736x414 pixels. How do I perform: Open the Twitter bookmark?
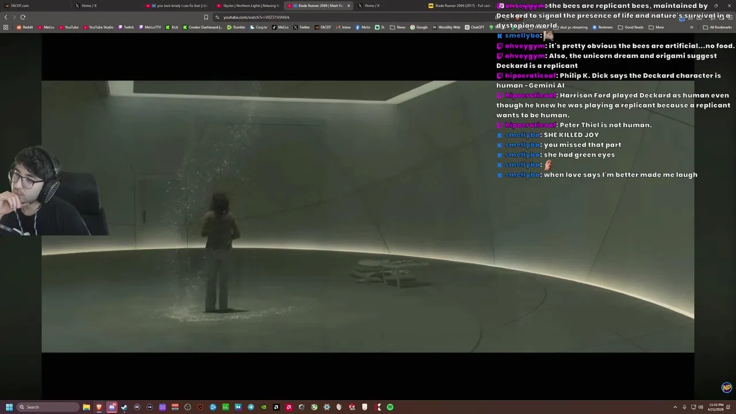(301, 27)
